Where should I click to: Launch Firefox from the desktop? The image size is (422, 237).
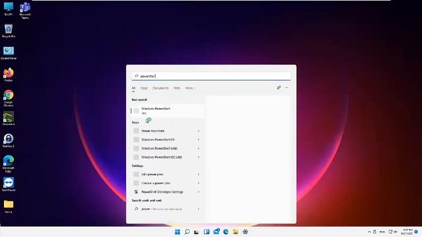coord(9,74)
